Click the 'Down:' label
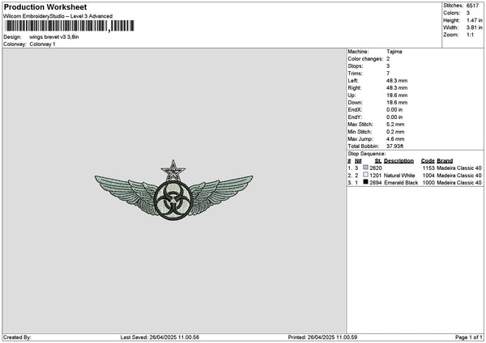Screen dimensions: 486x343 (x=355, y=103)
